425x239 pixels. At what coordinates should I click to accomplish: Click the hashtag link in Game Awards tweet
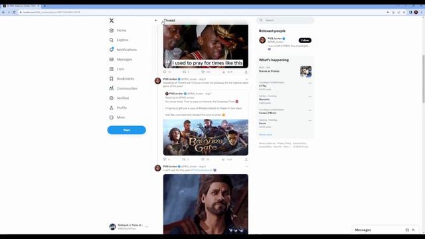click(x=202, y=170)
